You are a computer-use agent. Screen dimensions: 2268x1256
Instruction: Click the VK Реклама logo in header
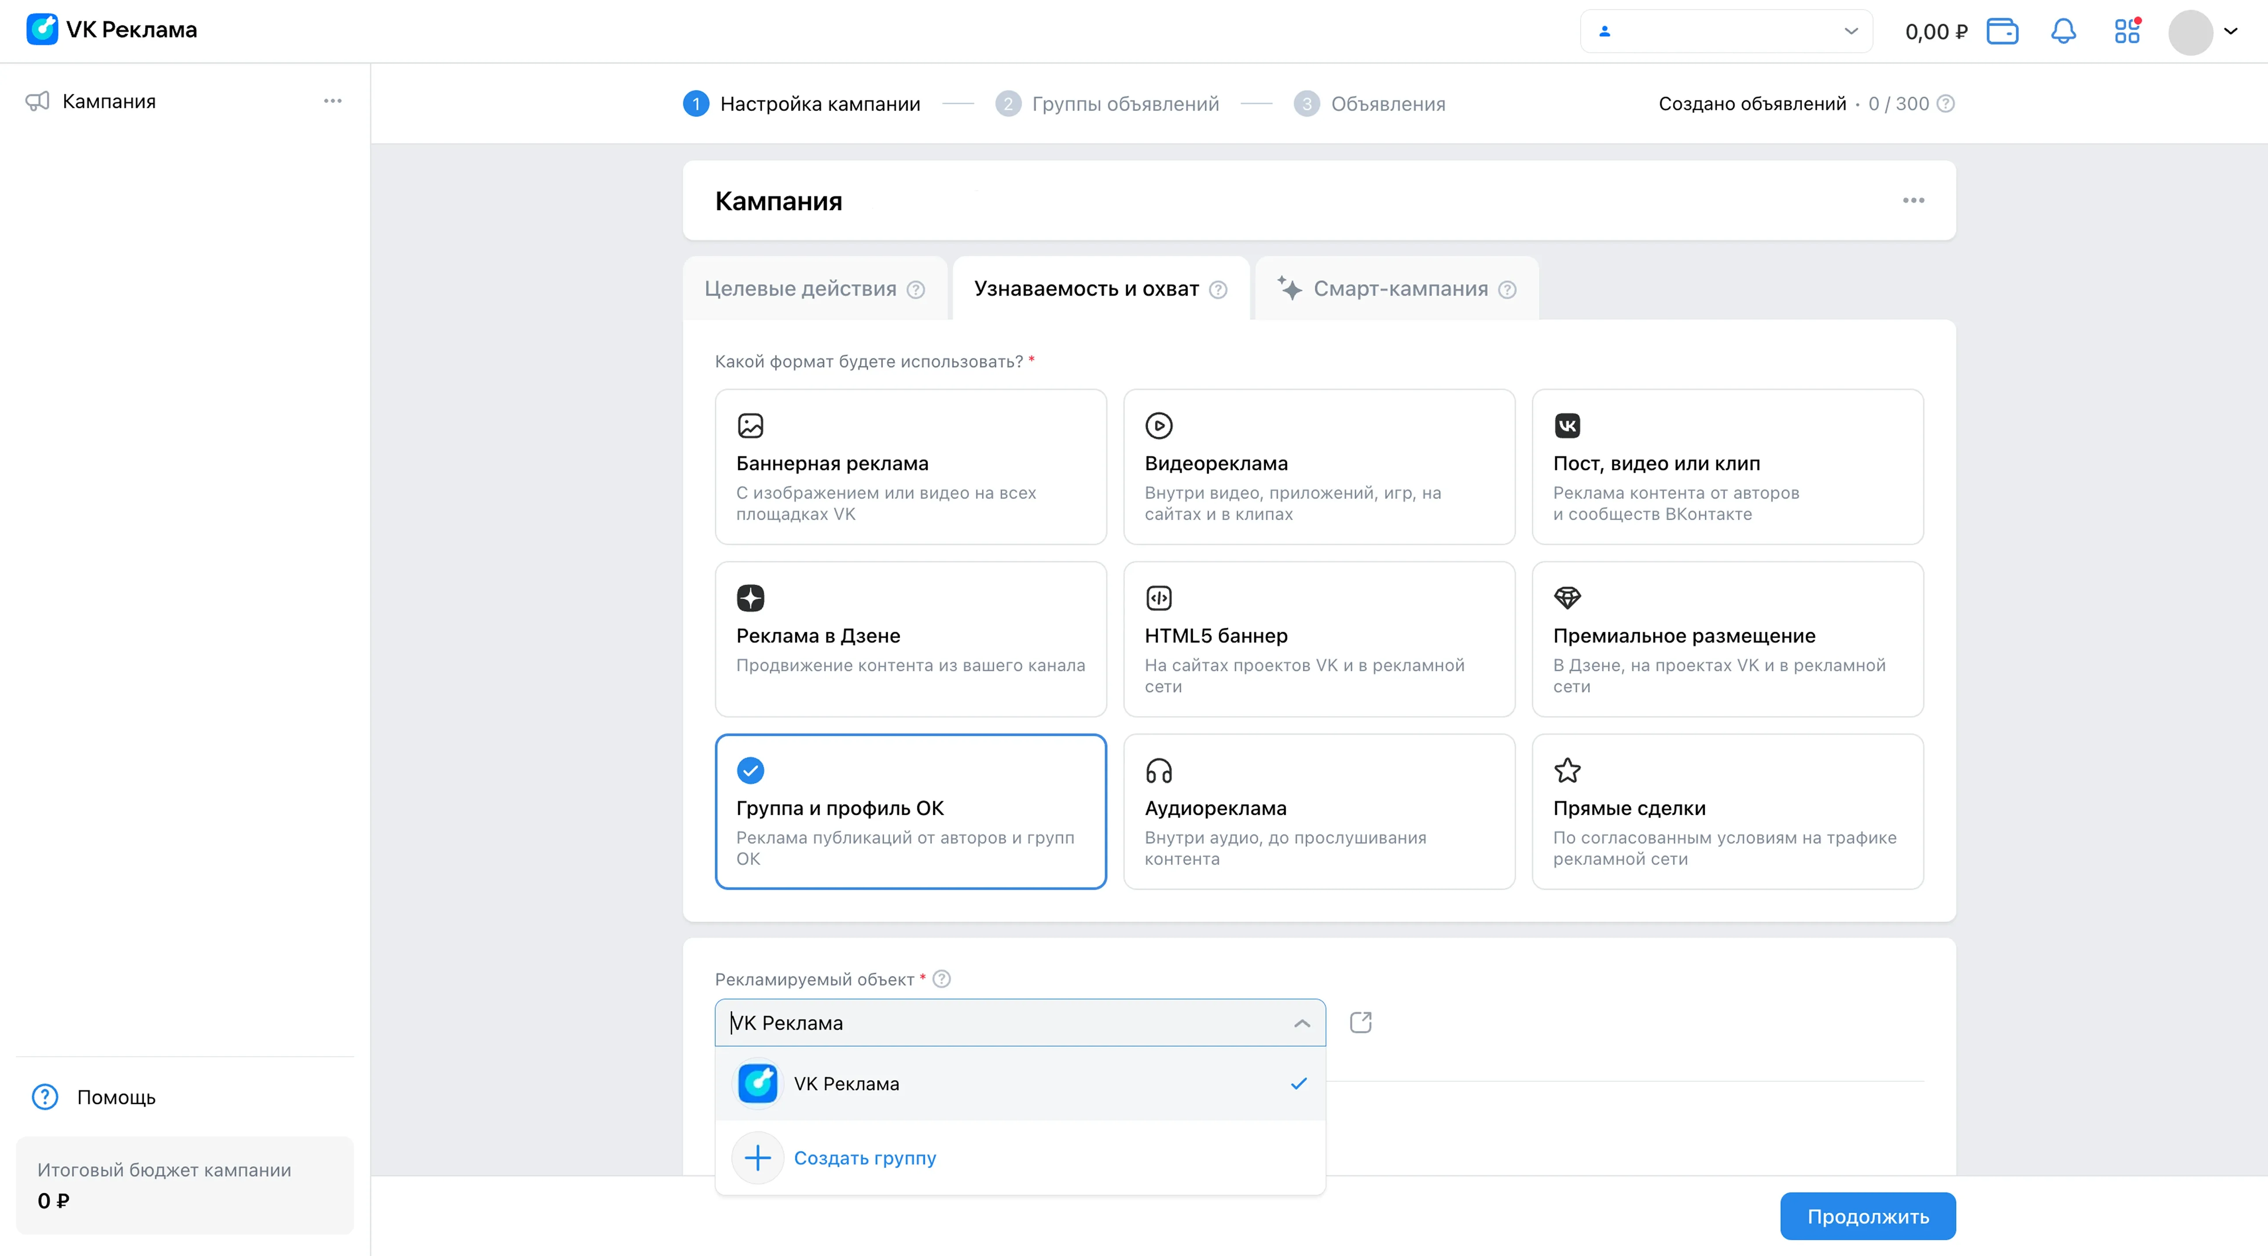click(x=112, y=30)
